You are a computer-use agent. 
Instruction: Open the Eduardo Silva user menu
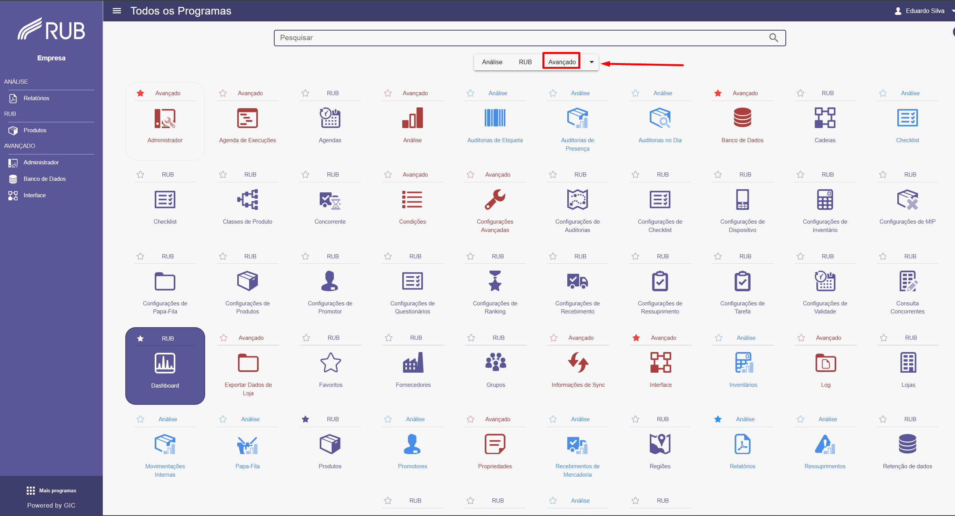click(924, 11)
